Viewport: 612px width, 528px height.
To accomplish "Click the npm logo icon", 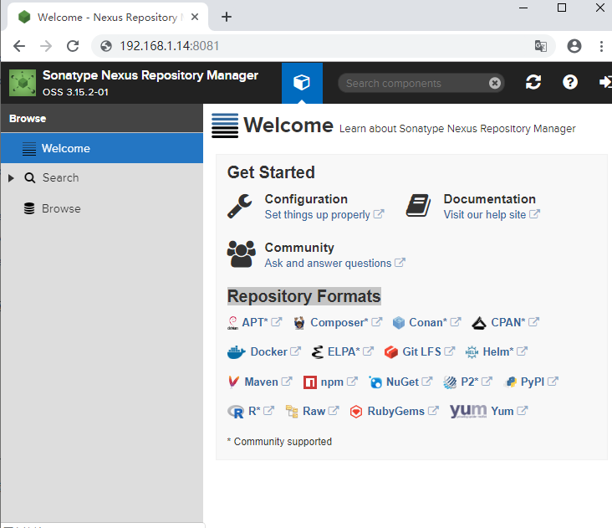I will (310, 382).
